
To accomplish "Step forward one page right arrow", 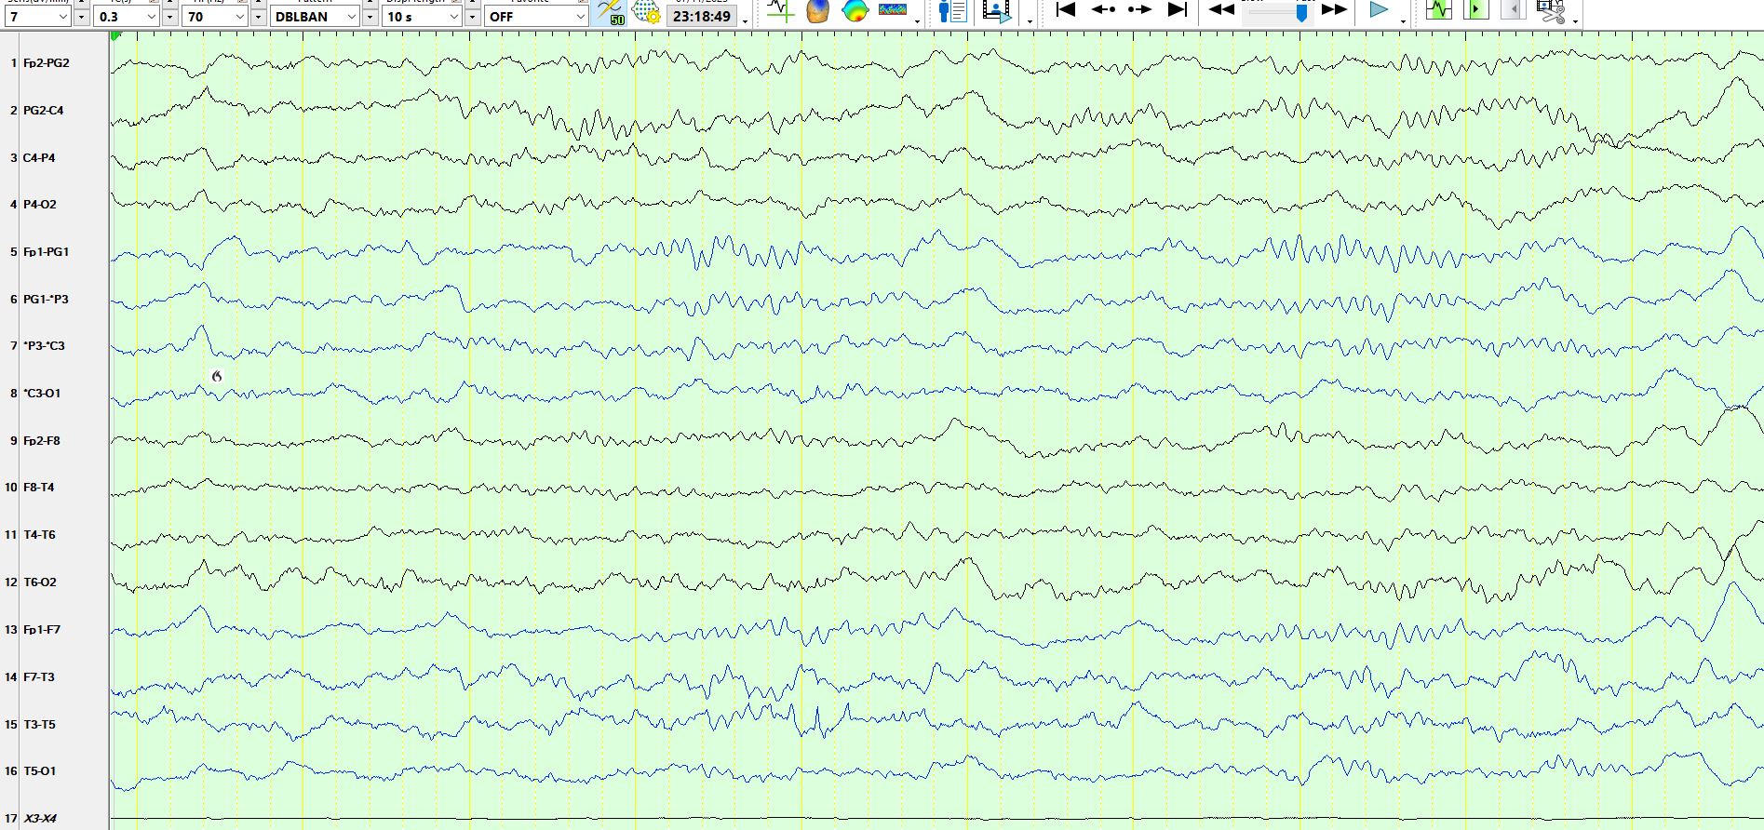I will coord(1139,9).
